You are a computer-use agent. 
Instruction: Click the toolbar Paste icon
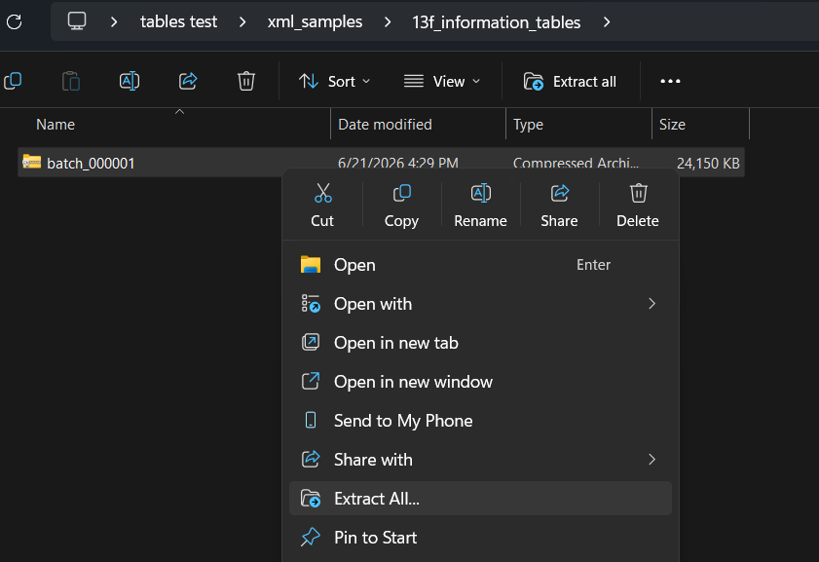tap(70, 81)
